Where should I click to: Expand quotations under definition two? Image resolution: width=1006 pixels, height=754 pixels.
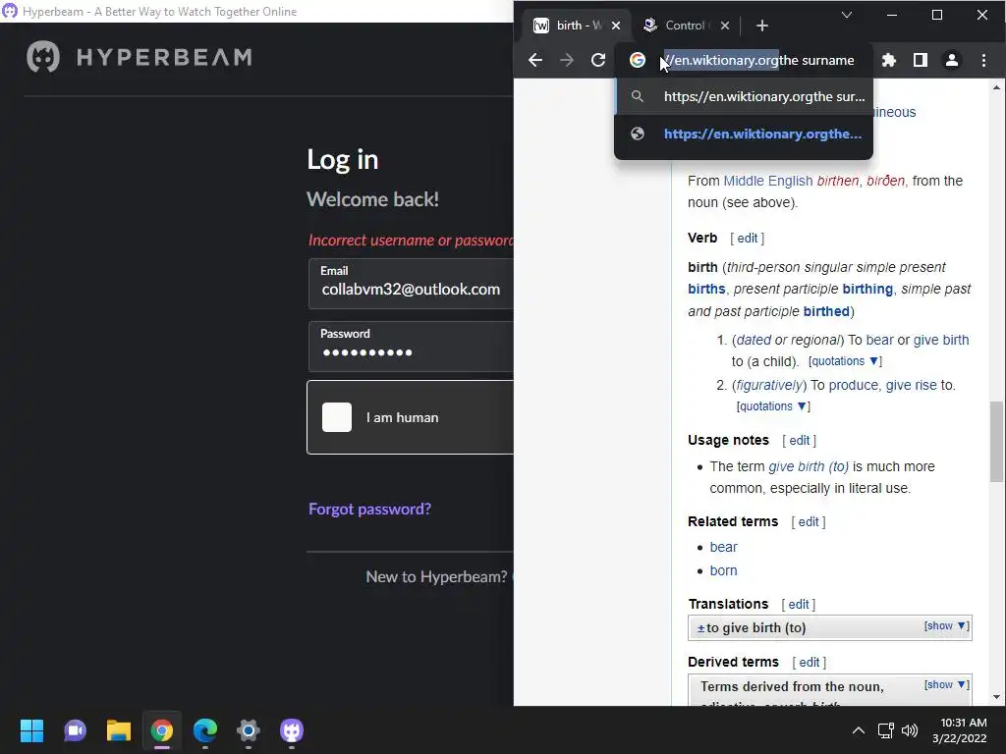click(773, 405)
